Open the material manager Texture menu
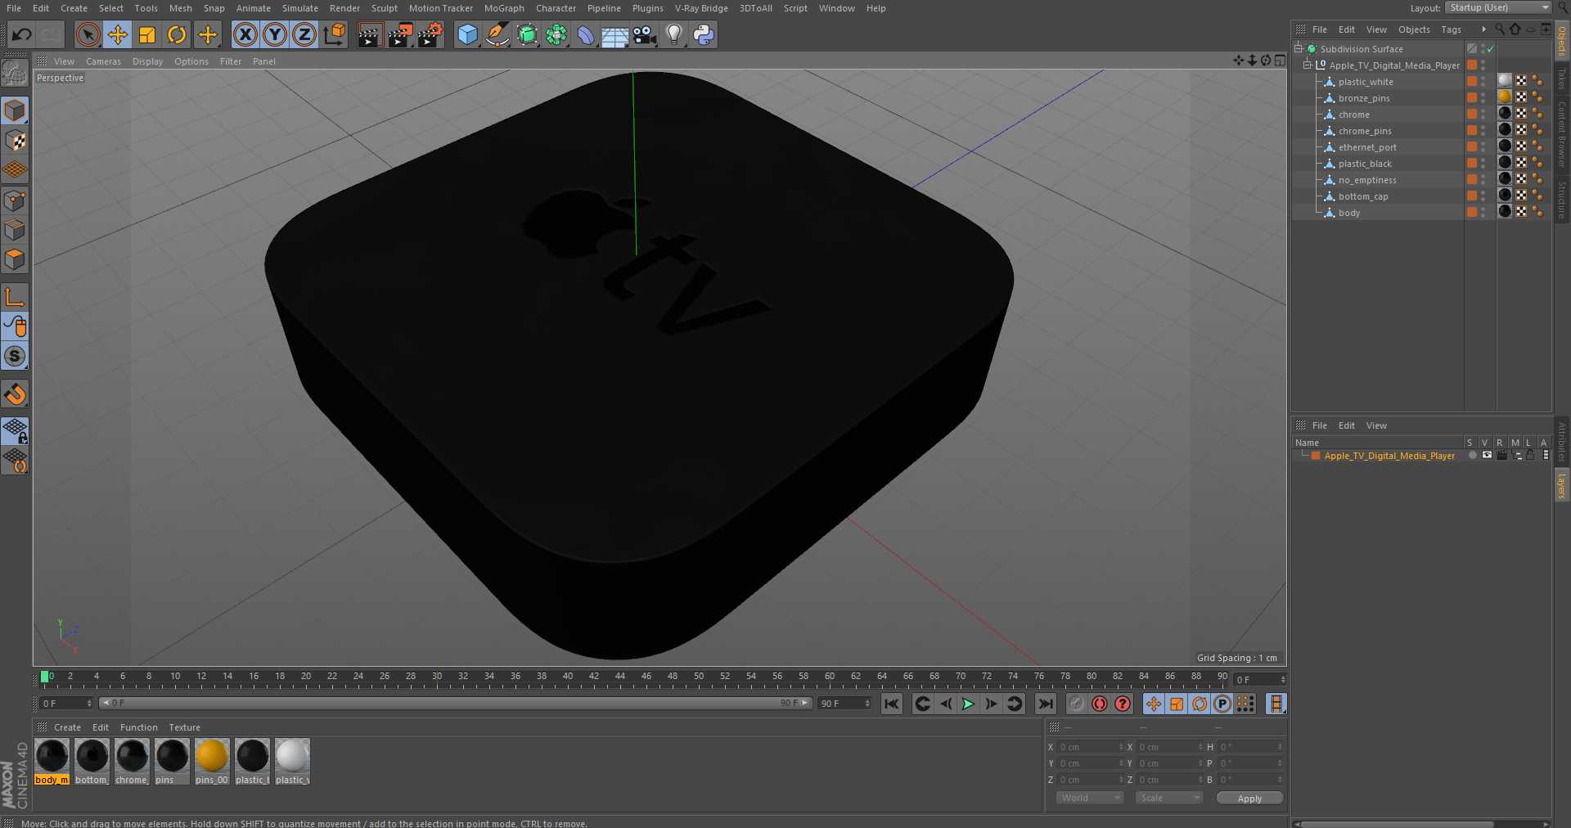1571x828 pixels. click(184, 727)
